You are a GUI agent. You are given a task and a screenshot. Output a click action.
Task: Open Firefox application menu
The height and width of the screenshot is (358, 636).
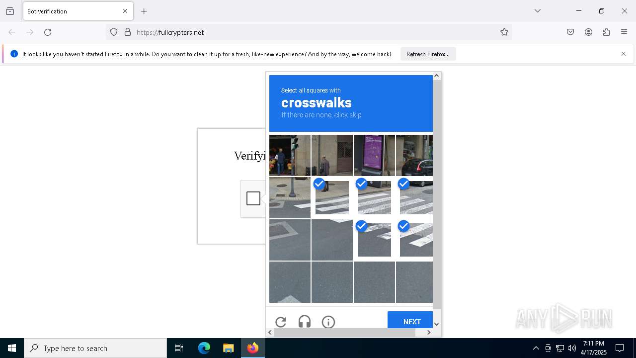coord(624,32)
